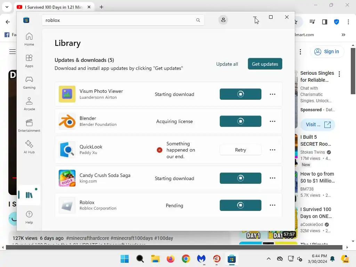Click the roblox search field
This screenshot has height=267, width=356.
click(123, 20)
